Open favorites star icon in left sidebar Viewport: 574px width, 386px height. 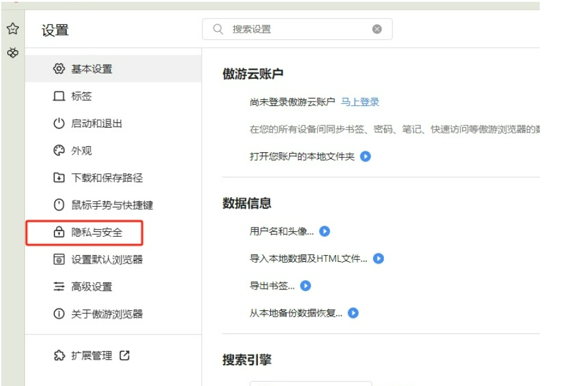pos(13,29)
